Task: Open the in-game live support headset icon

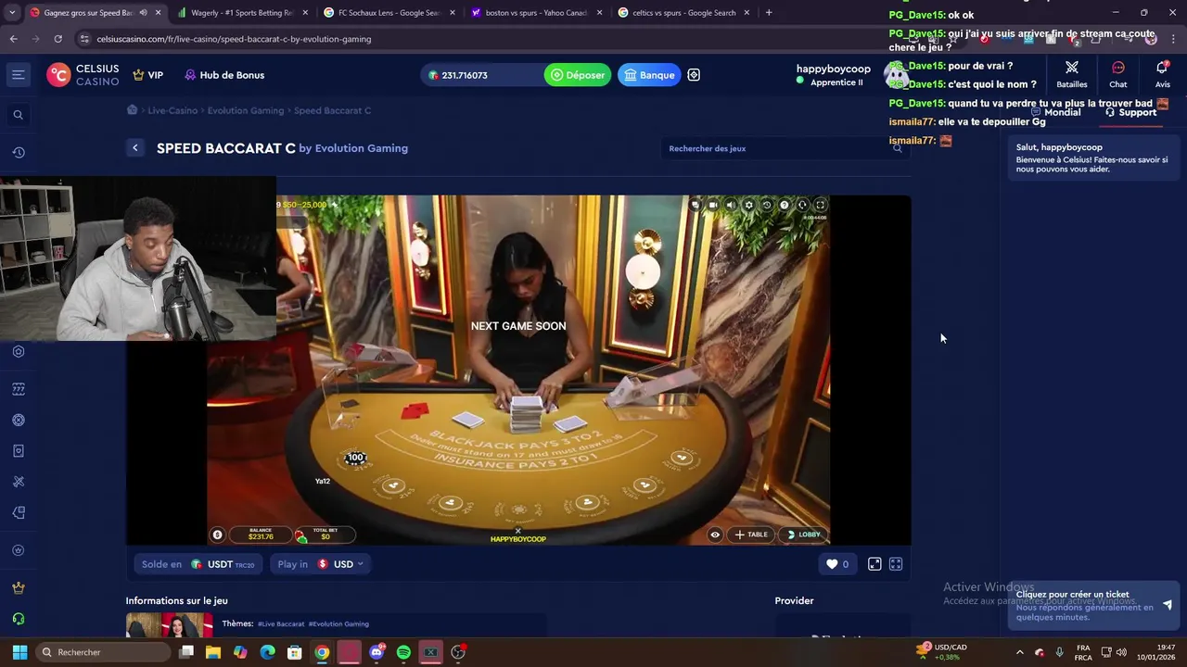Action: (x=802, y=206)
